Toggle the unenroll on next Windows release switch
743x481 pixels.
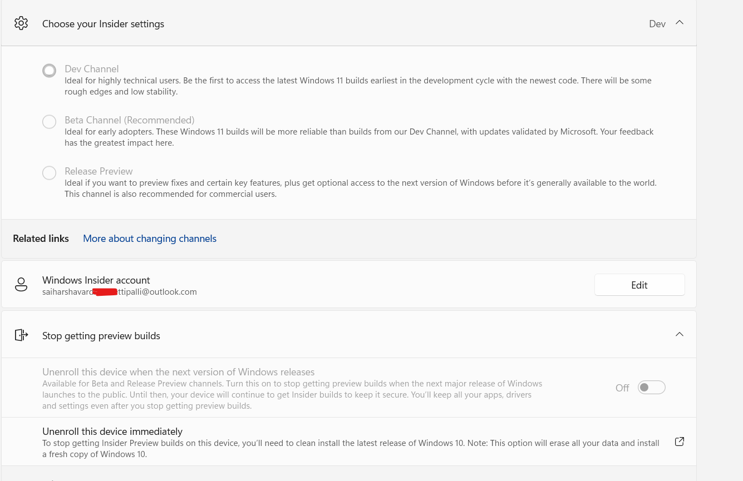pyautogui.click(x=651, y=388)
